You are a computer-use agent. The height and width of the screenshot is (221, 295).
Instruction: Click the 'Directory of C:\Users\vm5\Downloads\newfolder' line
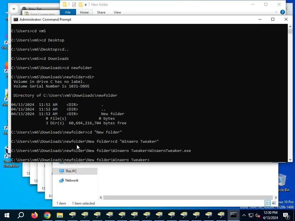[x=65, y=96]
